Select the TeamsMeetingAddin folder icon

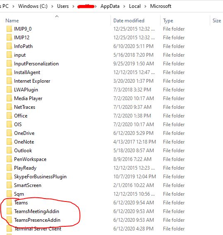[9, 211]
